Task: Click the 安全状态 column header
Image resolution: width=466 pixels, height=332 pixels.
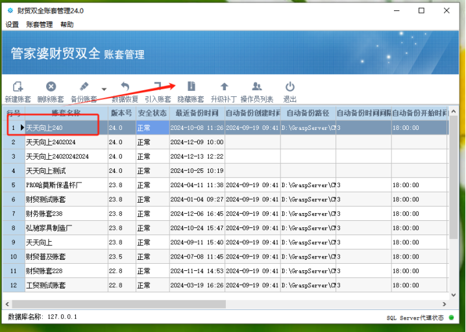Action: (x=153, y=113)
